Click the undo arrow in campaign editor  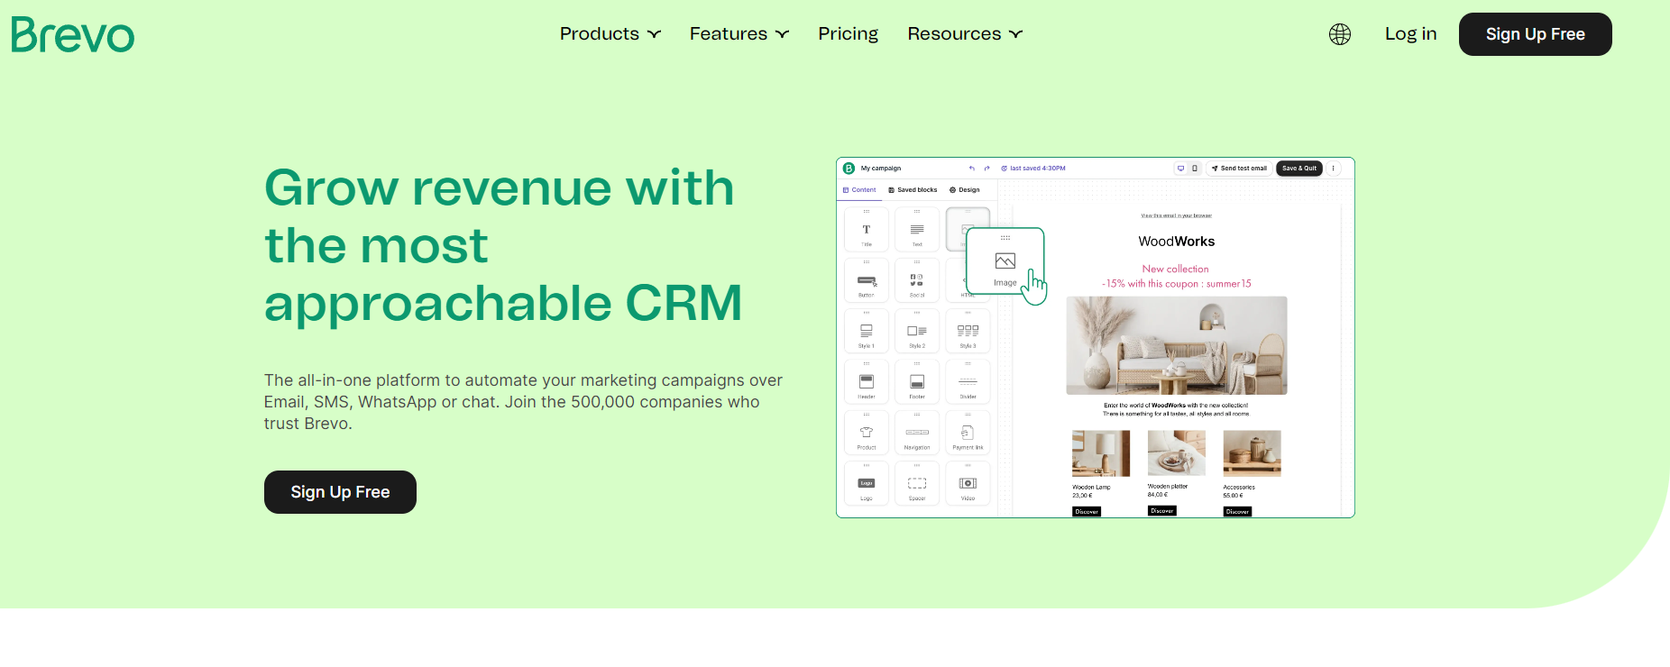972,169
